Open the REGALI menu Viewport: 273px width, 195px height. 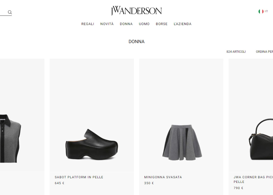[87, 24]
